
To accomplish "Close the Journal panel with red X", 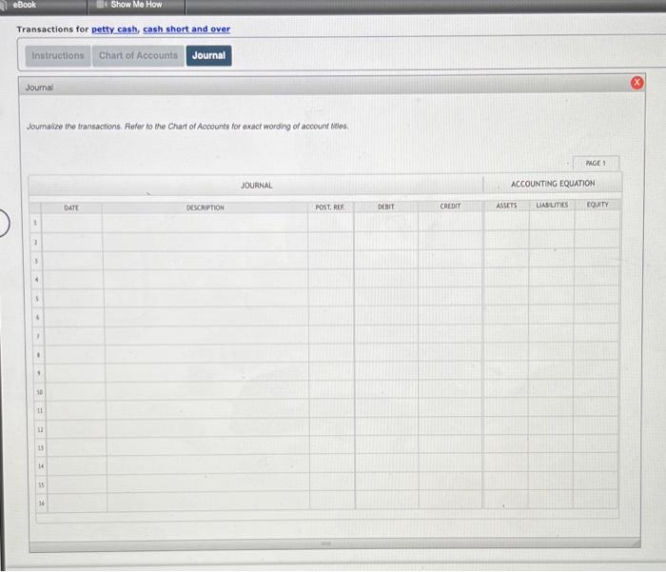I will [637, 83].
